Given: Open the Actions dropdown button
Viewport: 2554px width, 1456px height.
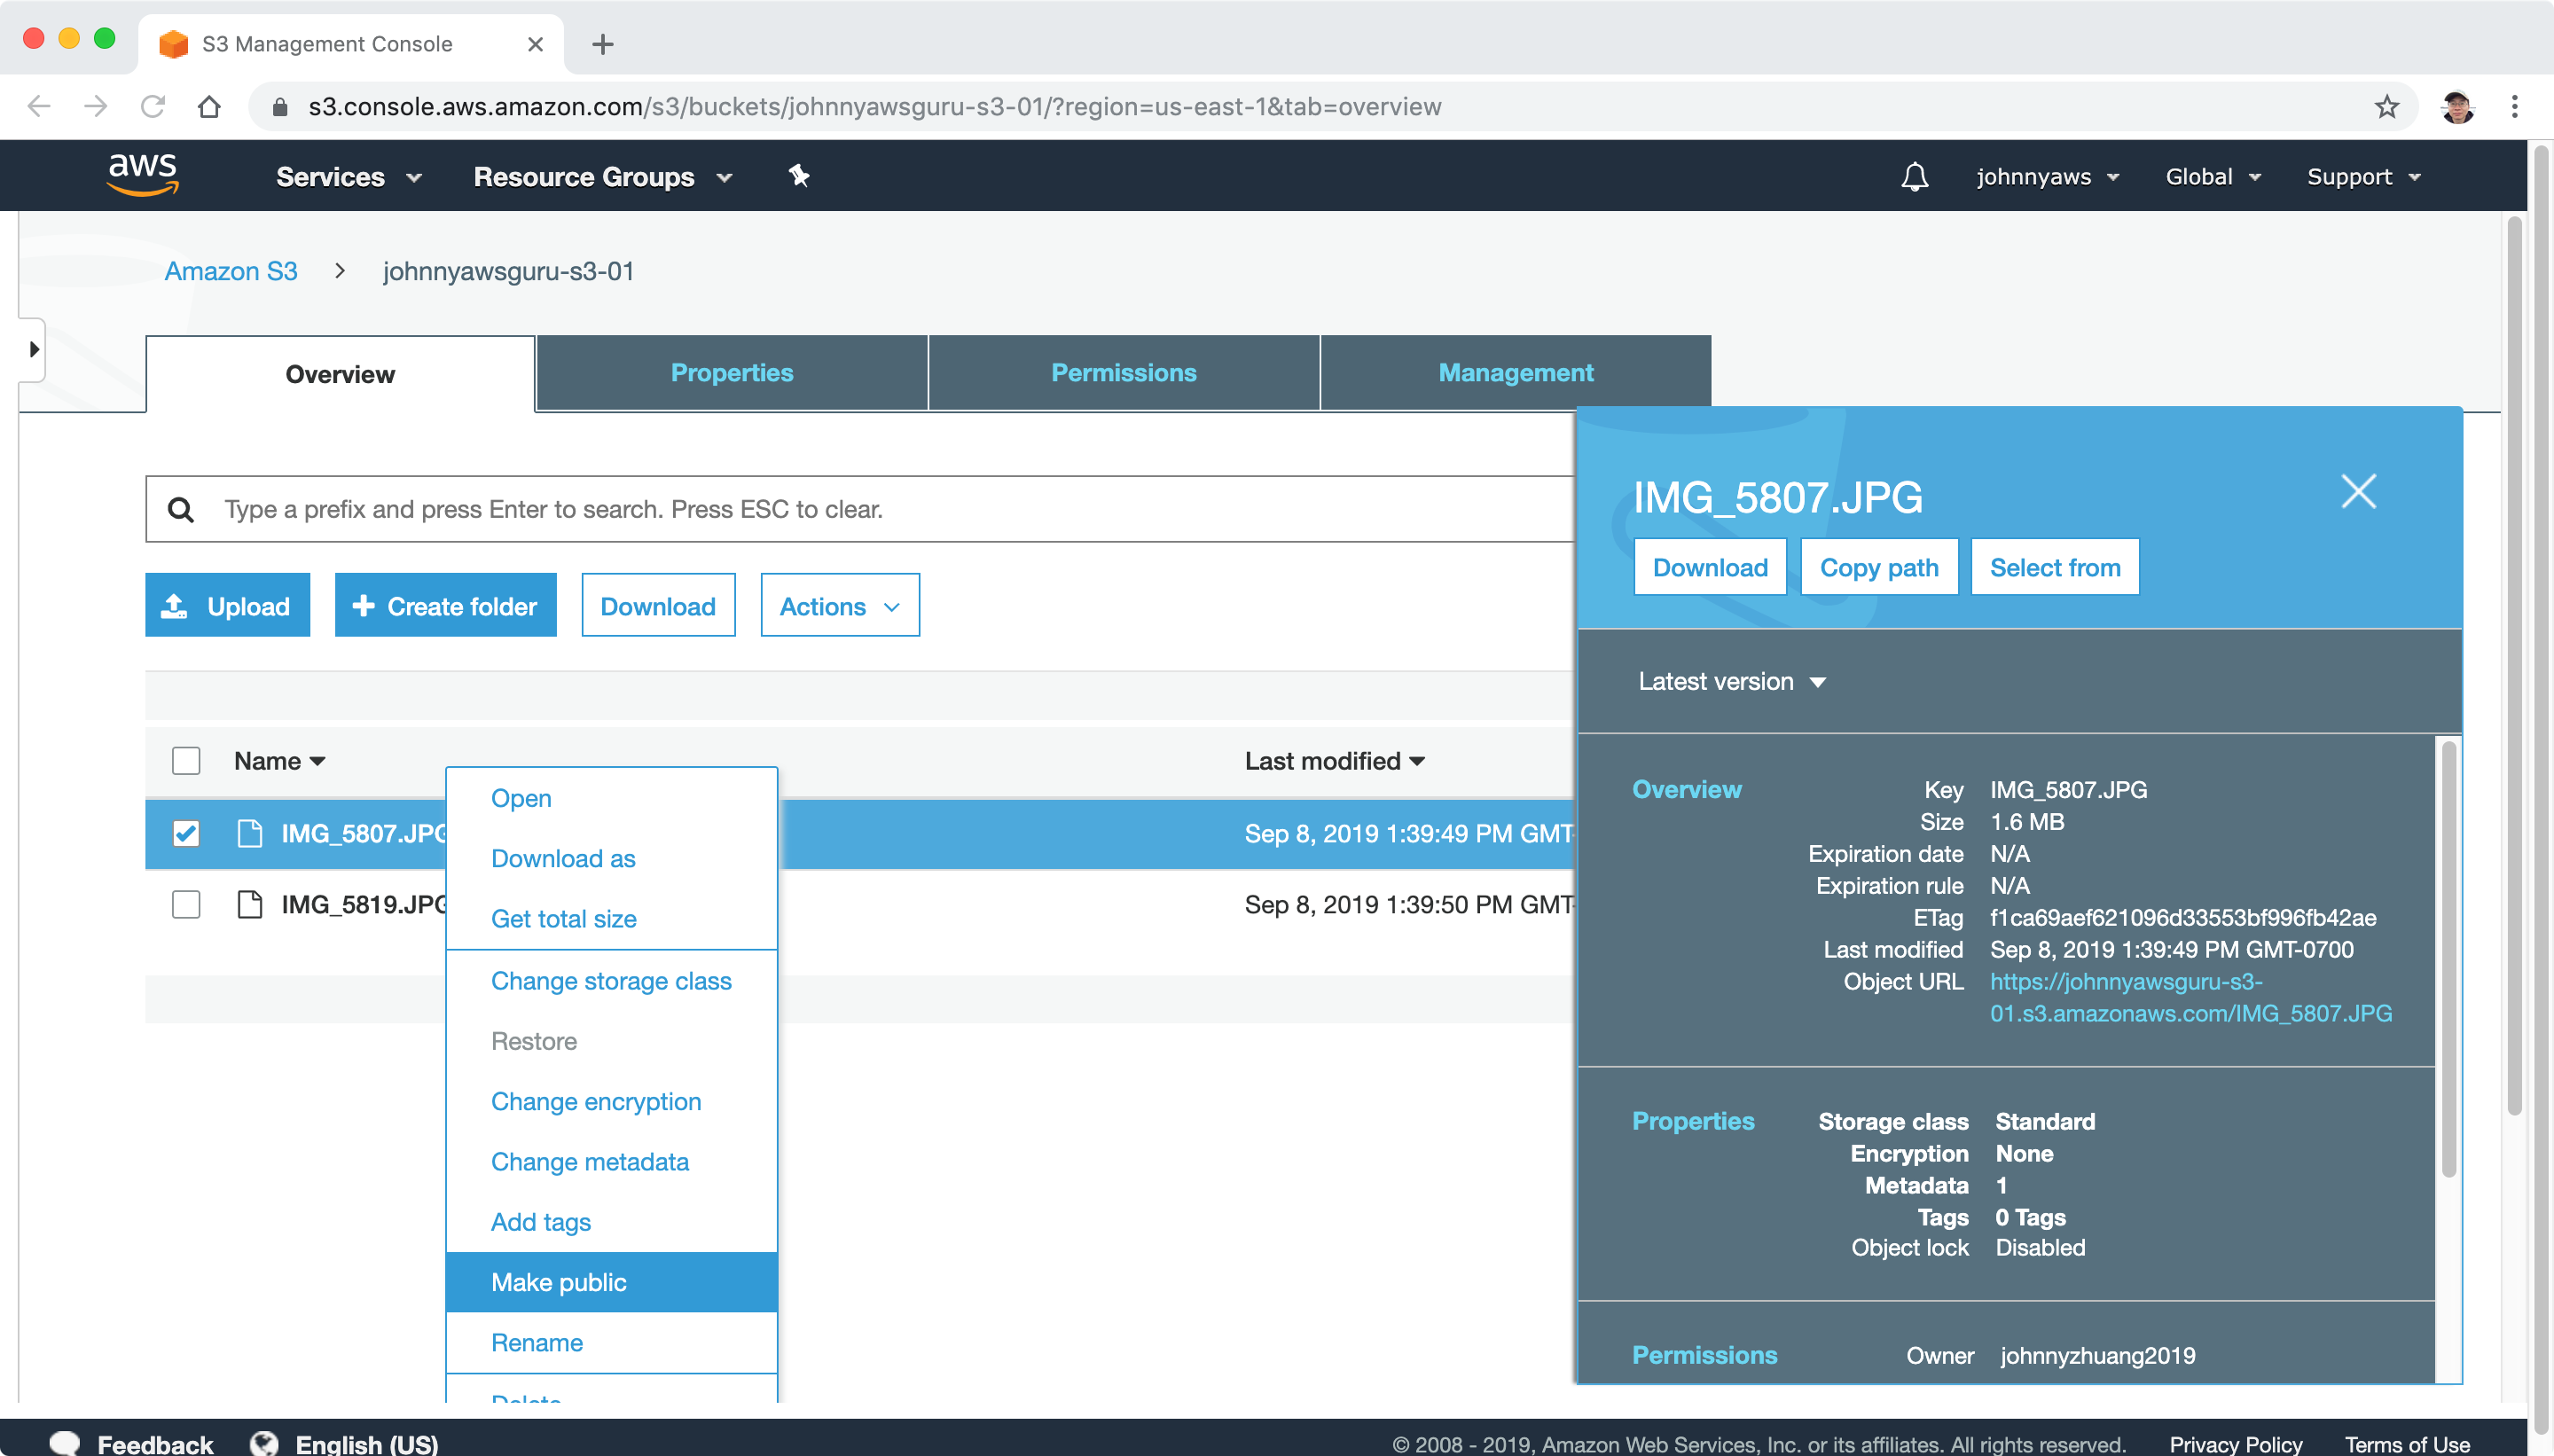Looking at the screenshot, I should 840,606.
